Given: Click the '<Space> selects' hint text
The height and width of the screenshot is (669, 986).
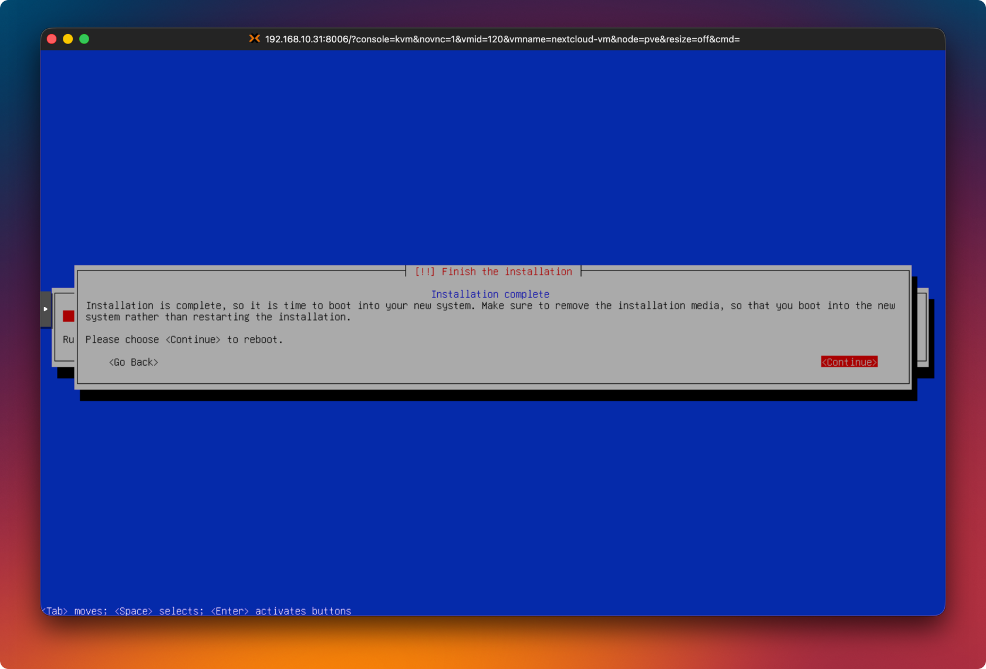Looking at the screenshot, I should pyautogui.click(x=158, y=611).
